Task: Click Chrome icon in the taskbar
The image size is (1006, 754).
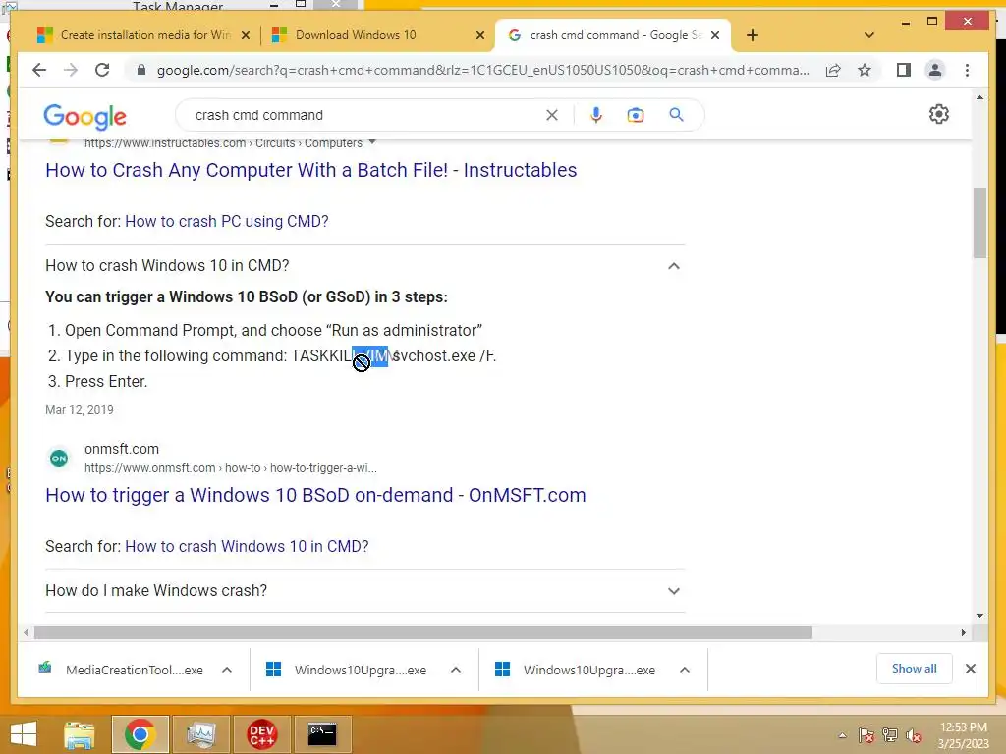Action: coord(140,734)
